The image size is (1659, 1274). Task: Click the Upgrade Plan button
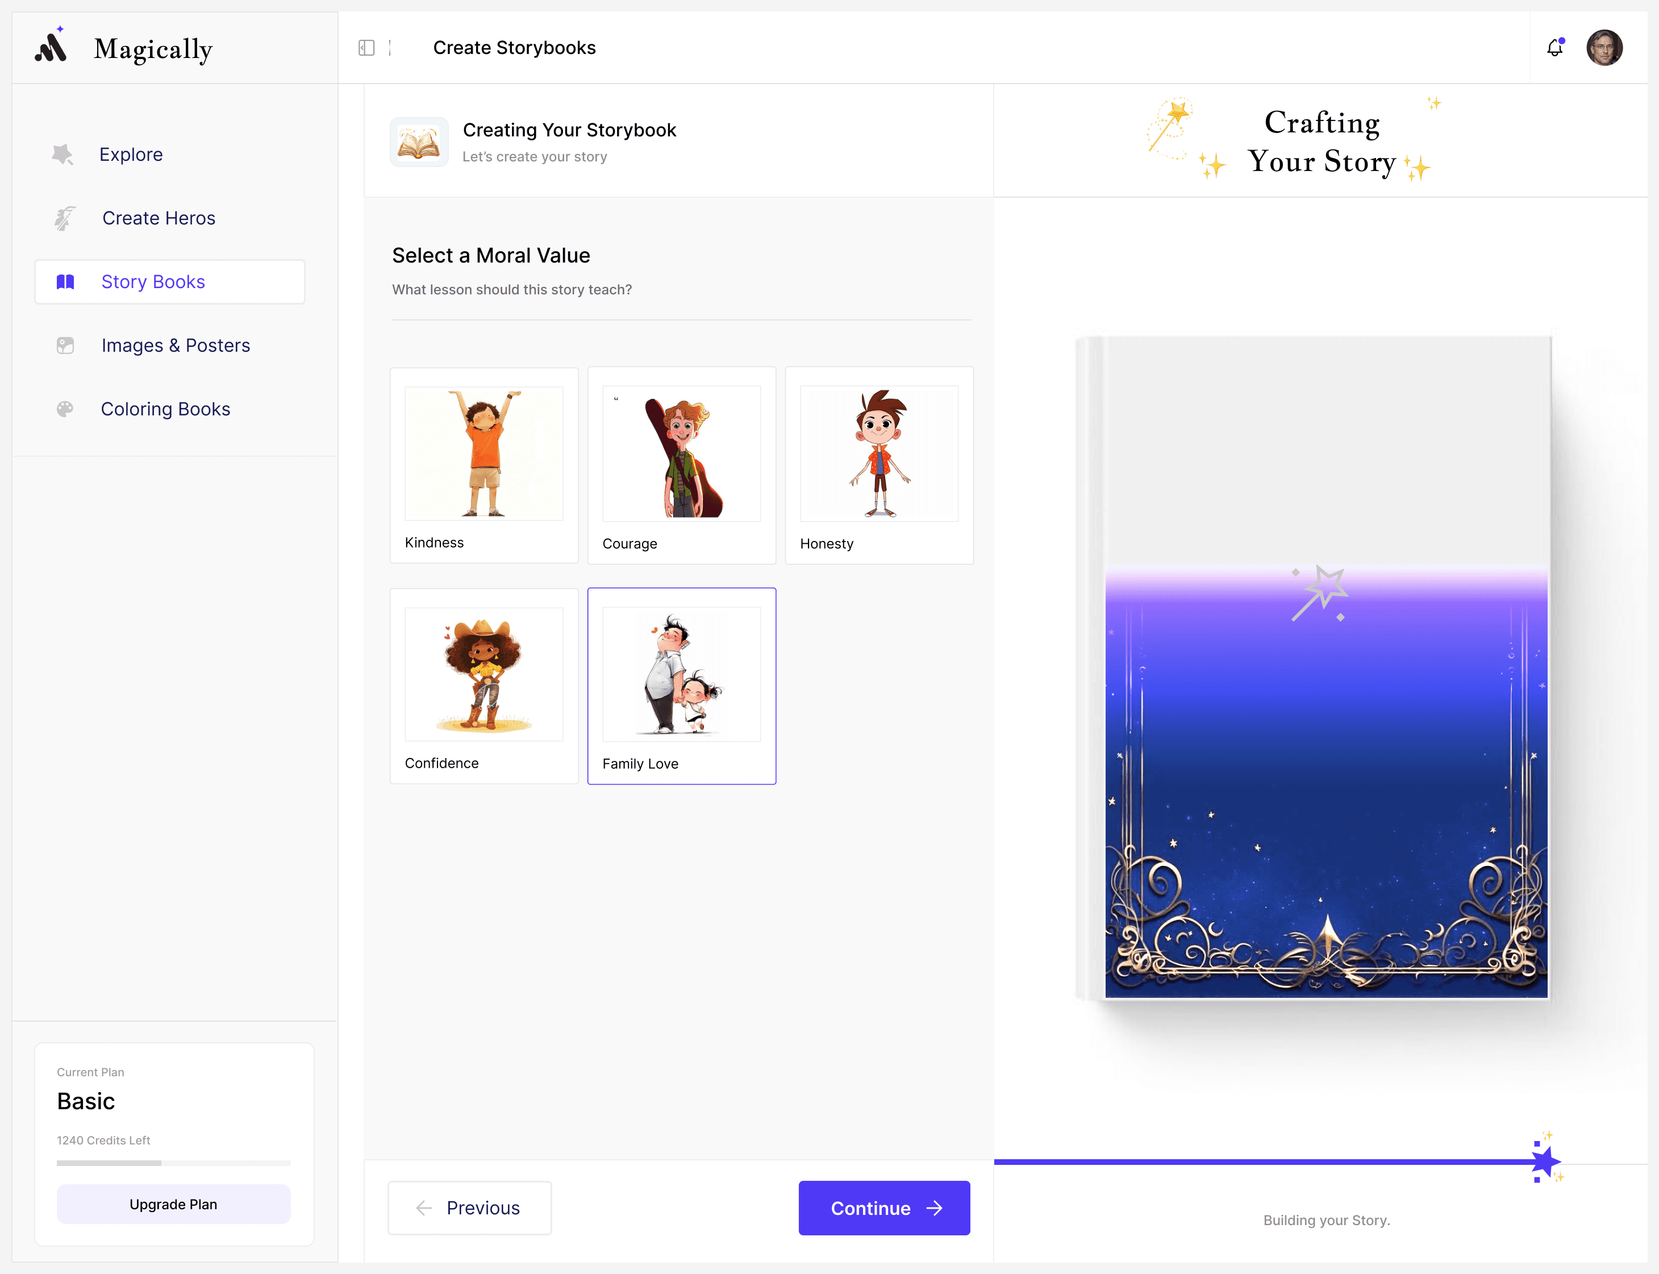(x=174, y=1204)
